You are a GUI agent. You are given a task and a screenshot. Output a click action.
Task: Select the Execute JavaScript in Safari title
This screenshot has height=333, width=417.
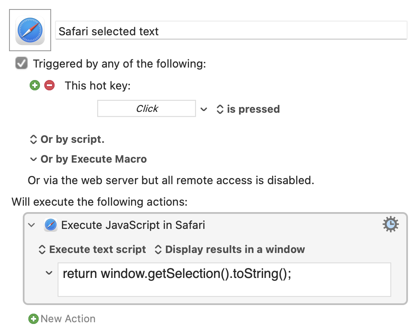[133, 225]
